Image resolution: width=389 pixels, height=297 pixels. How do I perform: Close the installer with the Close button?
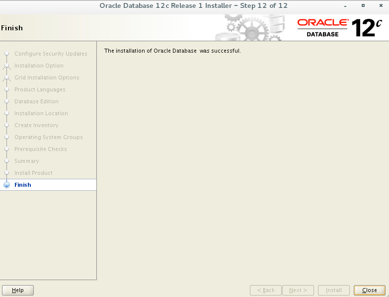(x=370, y=290)
